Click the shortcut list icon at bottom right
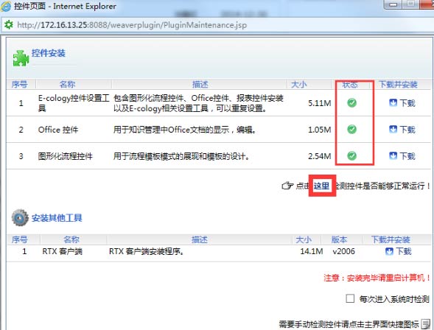 click(x=426, y=324)
